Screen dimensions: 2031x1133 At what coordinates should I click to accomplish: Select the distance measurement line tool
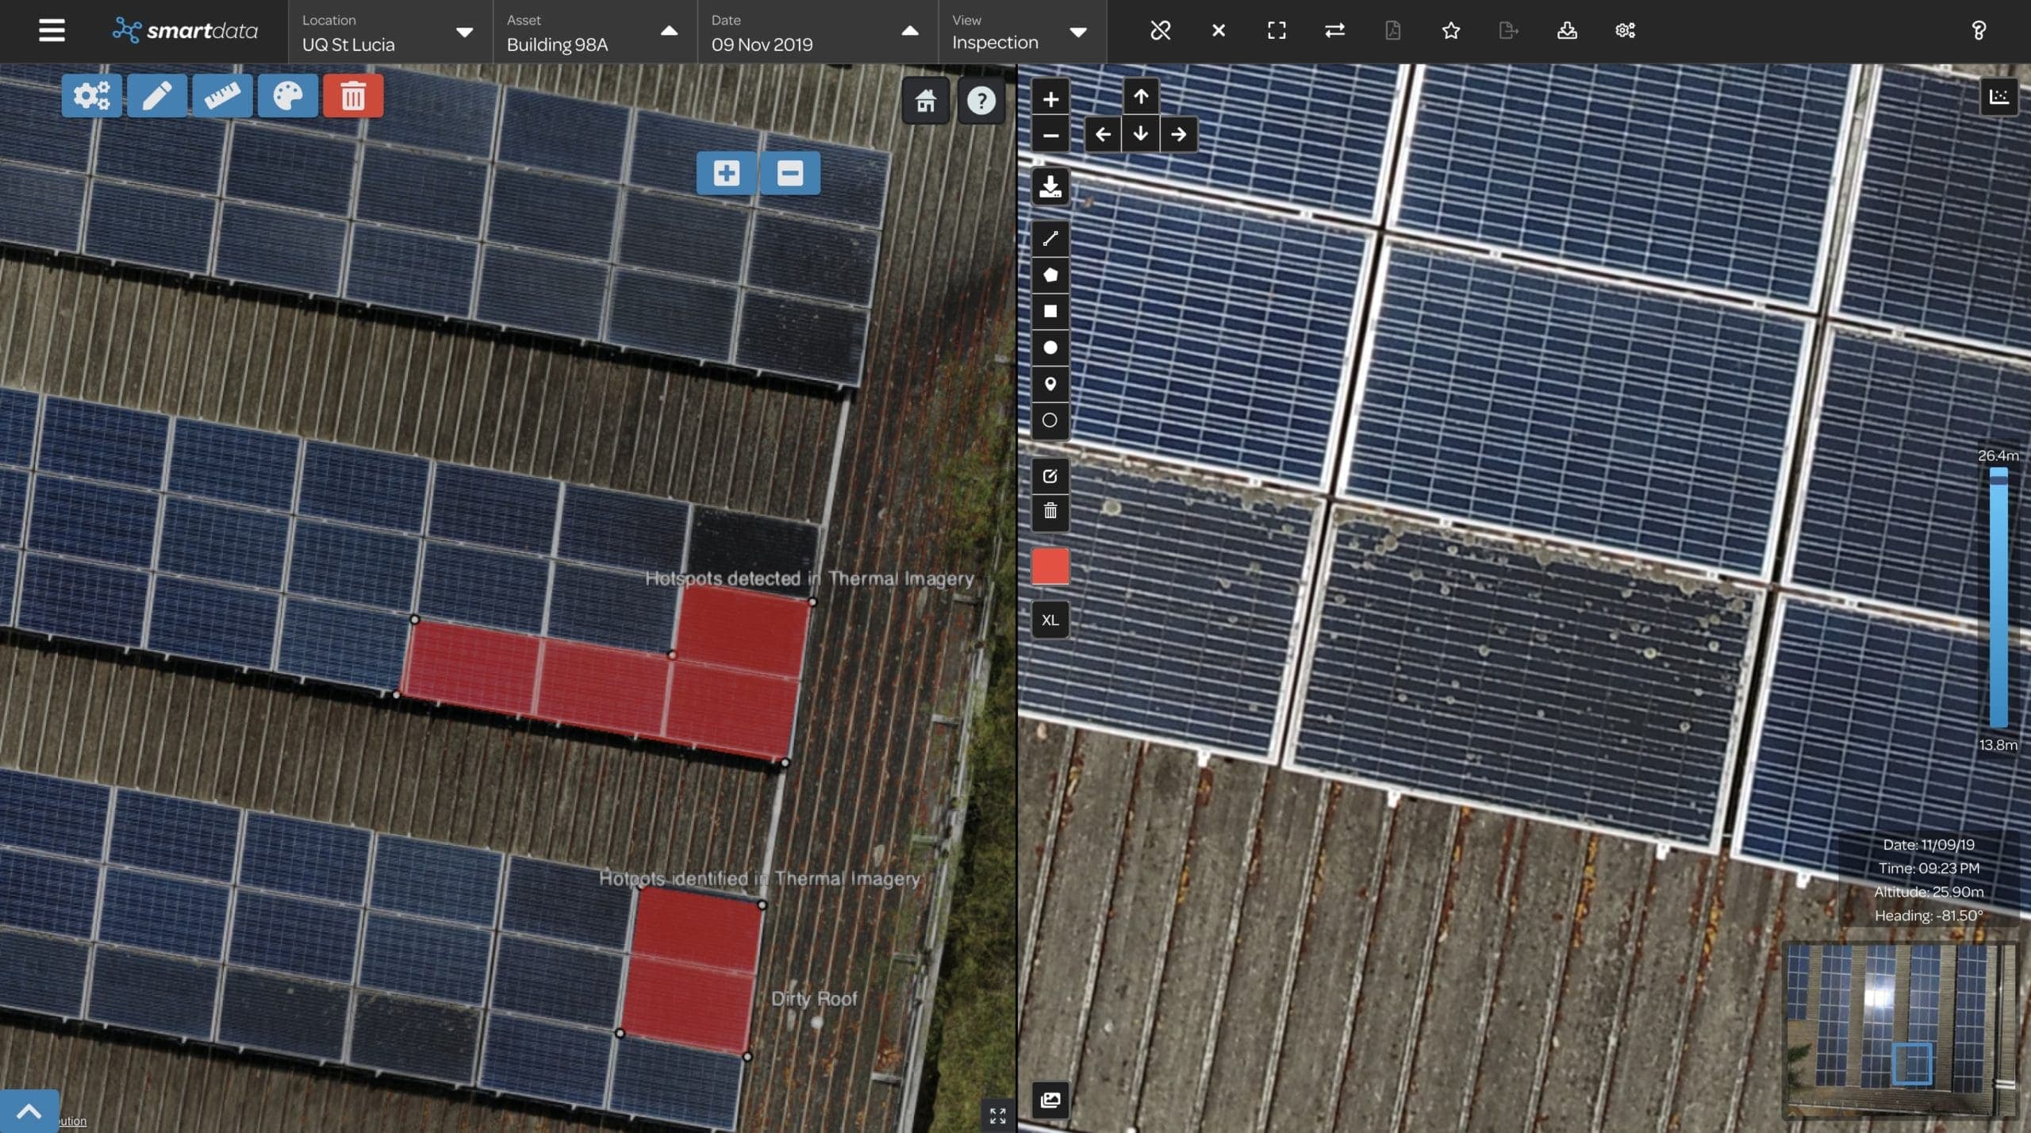1050,238
